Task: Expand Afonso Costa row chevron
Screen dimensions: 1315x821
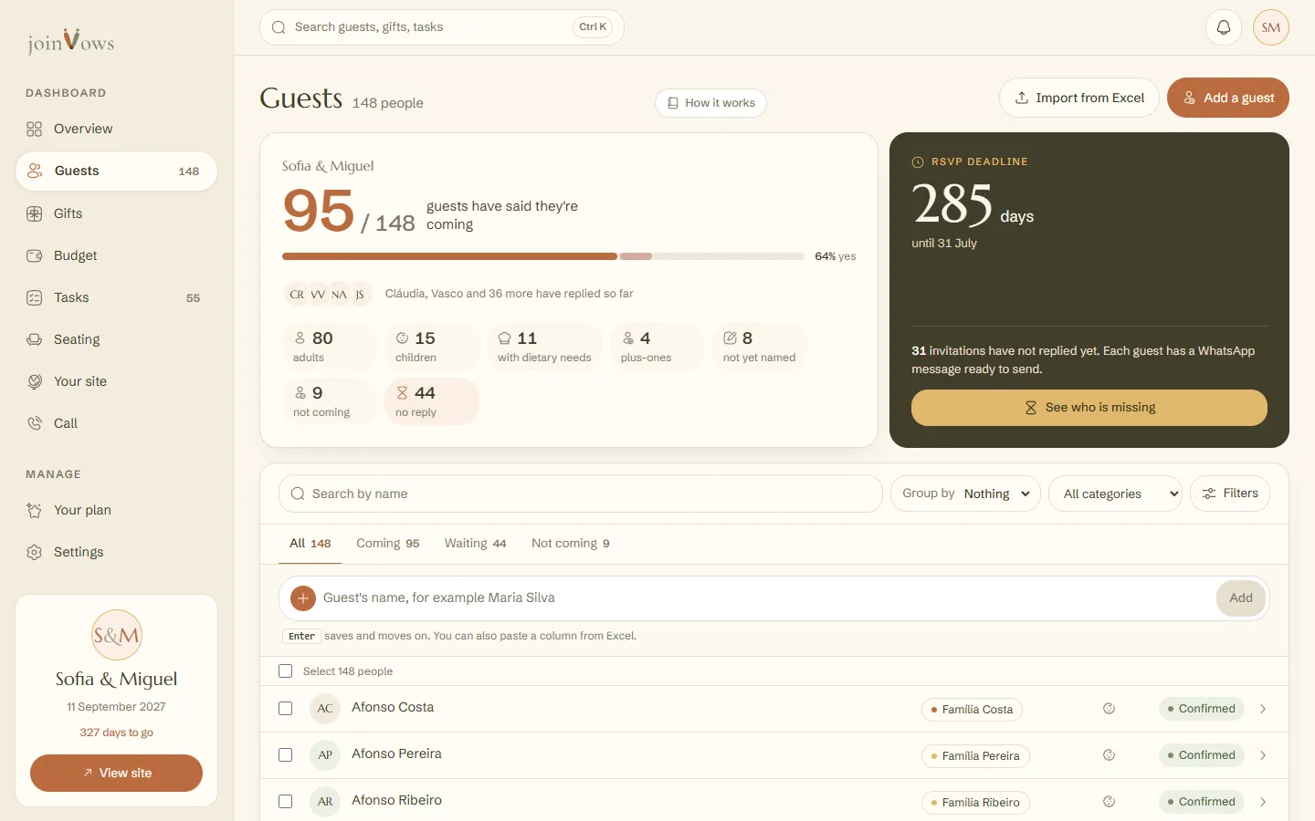Action: coord(1263,709)
